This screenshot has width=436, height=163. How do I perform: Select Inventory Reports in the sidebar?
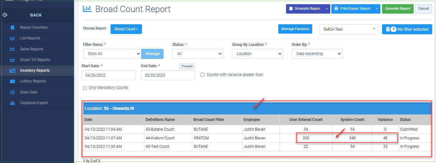click(x=35, y=71)
